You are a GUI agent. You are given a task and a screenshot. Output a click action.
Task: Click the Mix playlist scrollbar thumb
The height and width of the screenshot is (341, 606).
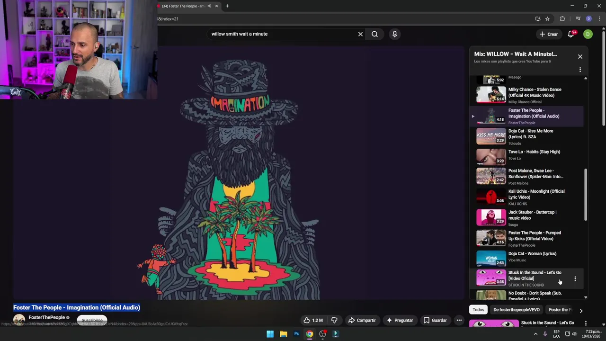click(586, 194)
